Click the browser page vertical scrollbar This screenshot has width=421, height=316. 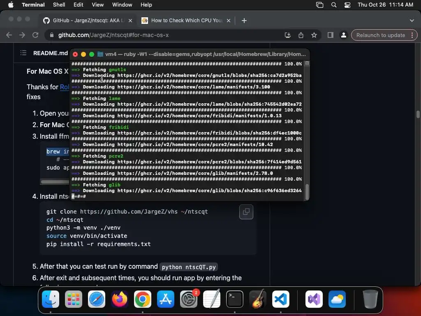tap(418, 114)
